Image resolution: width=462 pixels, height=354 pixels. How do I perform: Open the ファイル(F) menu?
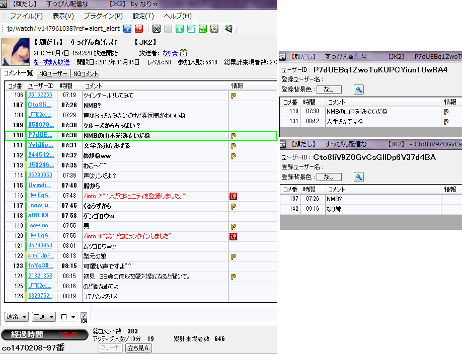click(x=26, y=16)
